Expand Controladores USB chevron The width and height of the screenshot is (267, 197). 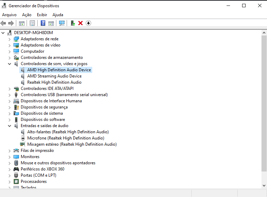(x=10, y=95)
